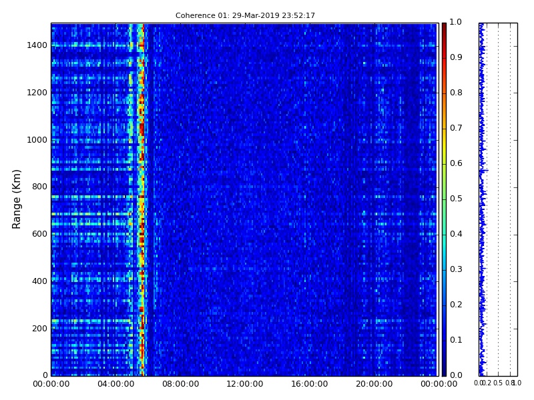Click the colorbar value label 0.6
The width and height of the screenshot is (534, 400).
[x=456, y=163]
